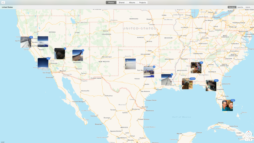Open the 38-photo cluster near San Francisco
The height and width of the screenshot is (143, 254).
[26, 42]
